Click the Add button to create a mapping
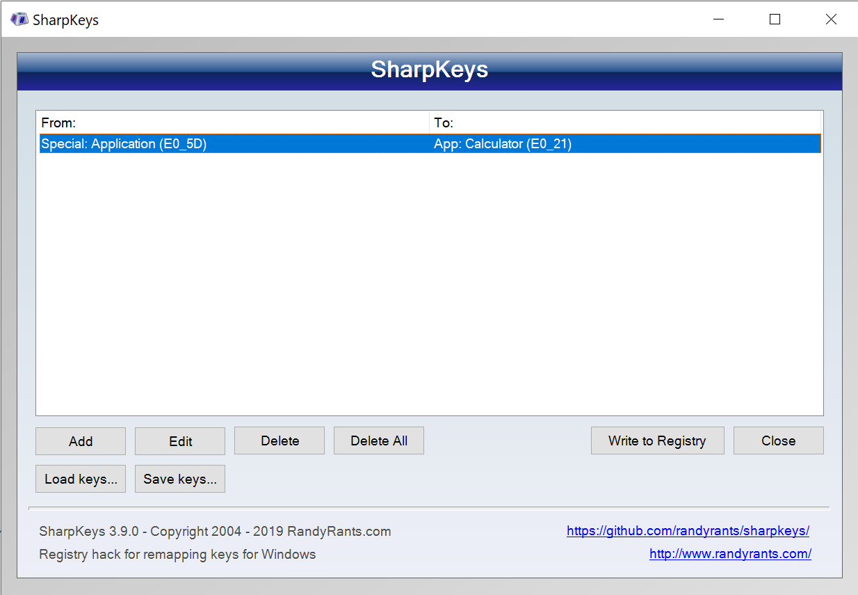The width and height of the screenshot is (858, 595). (x=80, y=441)
